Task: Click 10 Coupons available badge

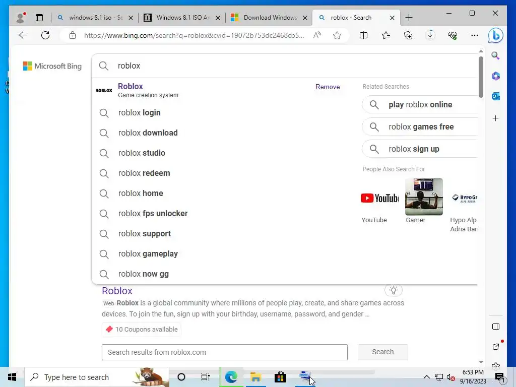Action: 142,330
